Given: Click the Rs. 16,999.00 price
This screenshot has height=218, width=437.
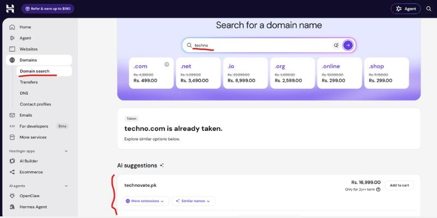Looking at the screenshot, I should click(365, 183).
